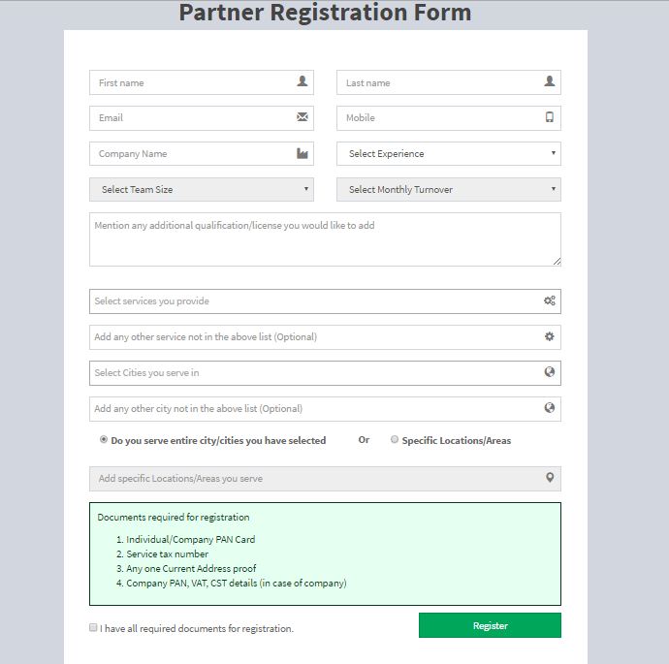Expand the Select Team Size dropdown
The image size is (669, 664).
click(201, 189)
